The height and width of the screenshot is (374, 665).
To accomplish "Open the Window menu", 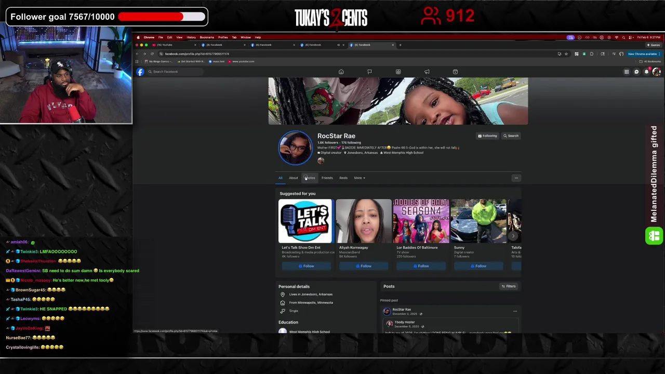I will point(246,37).
